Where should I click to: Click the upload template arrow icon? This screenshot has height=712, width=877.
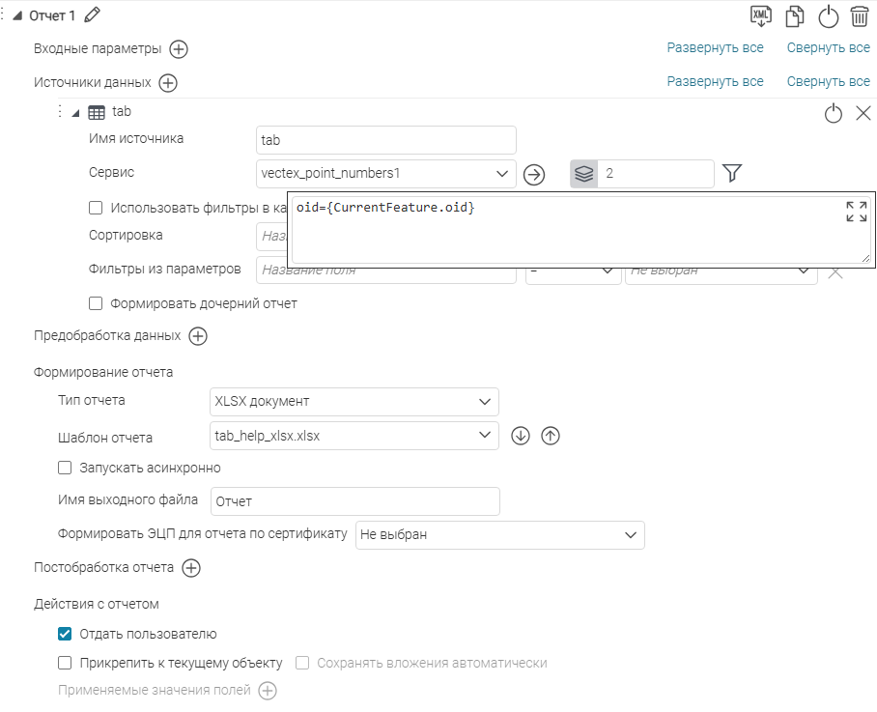[x=551, y=436]
